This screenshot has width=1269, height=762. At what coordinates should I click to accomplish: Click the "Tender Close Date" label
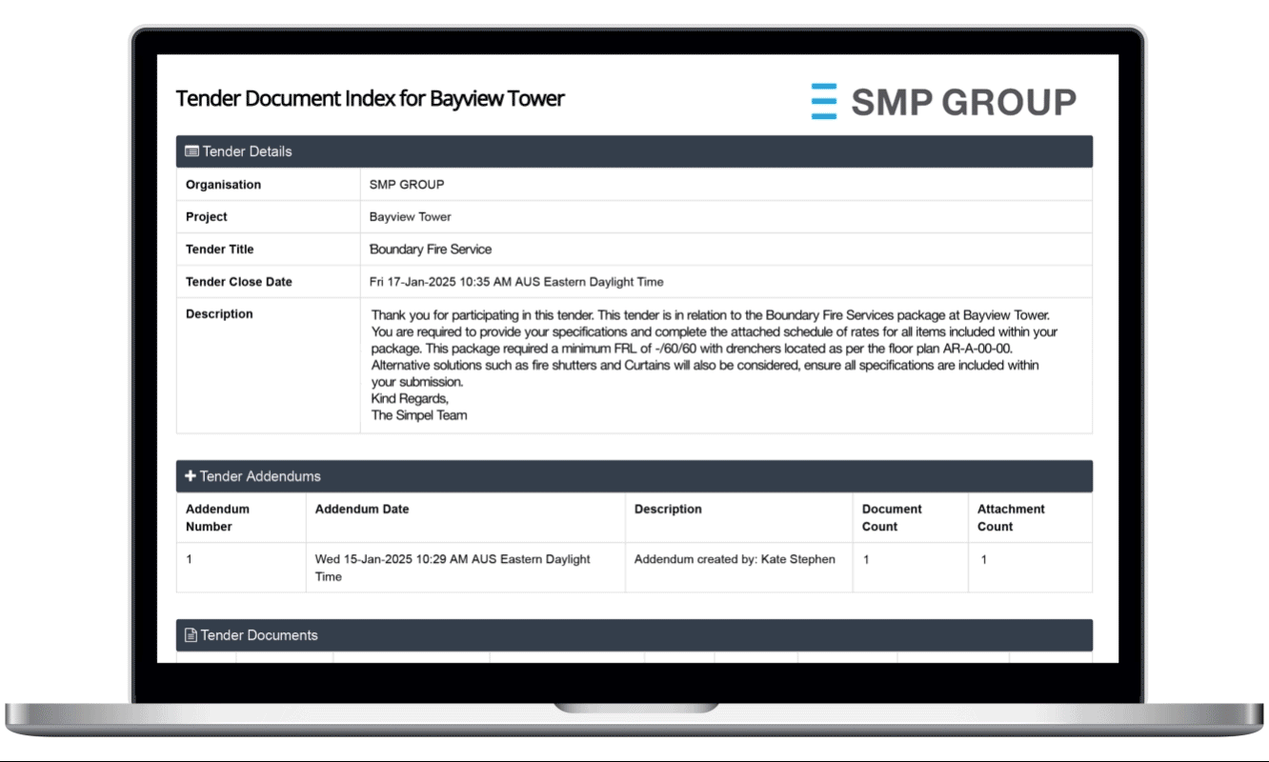[x=239, y=282]
